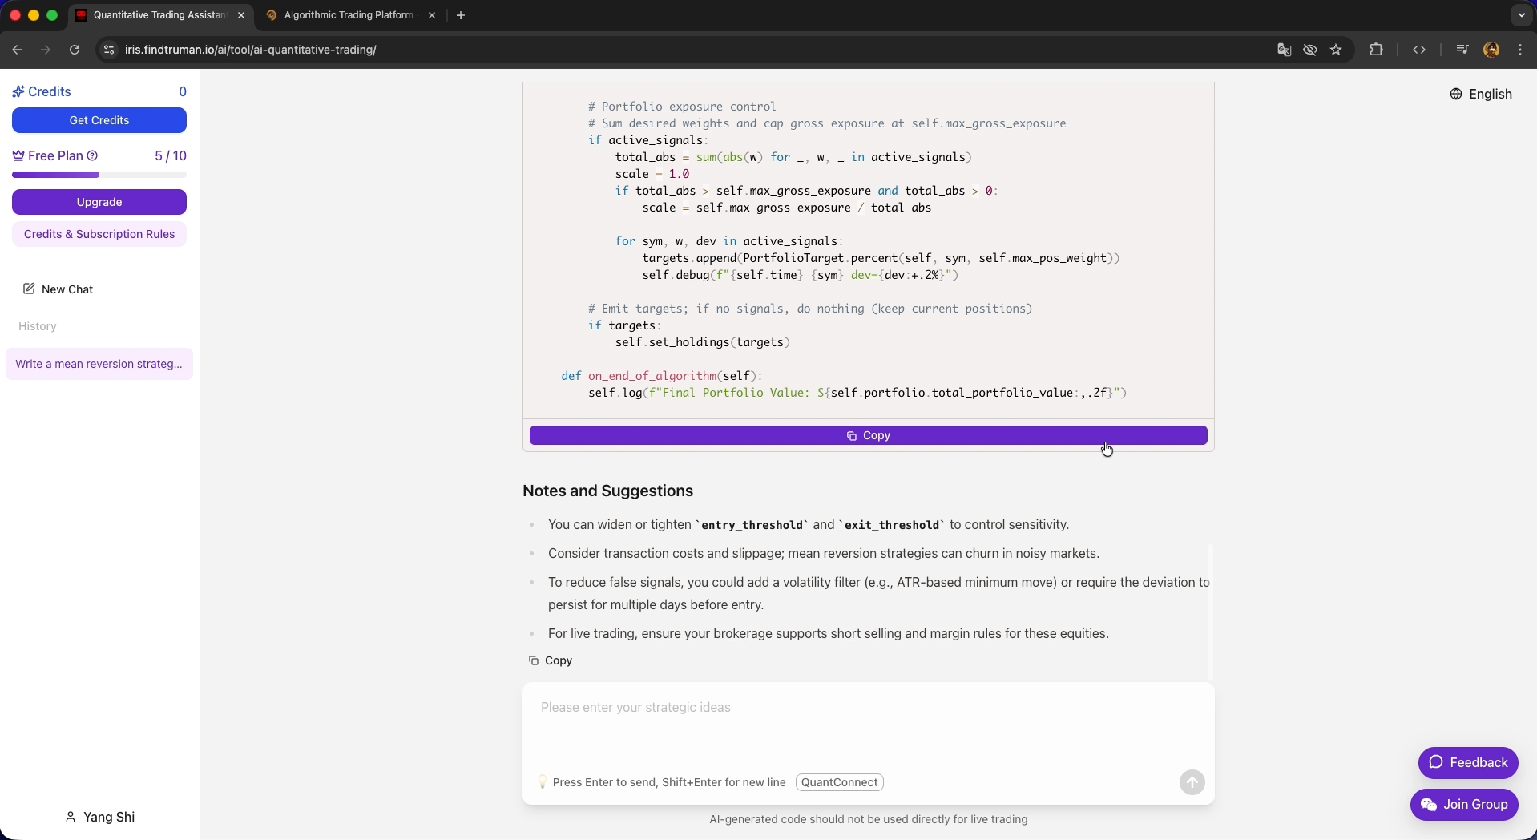1537x840 pixels.
Task: Open the Chrome profile avatar
Action: pos(1491,50)
